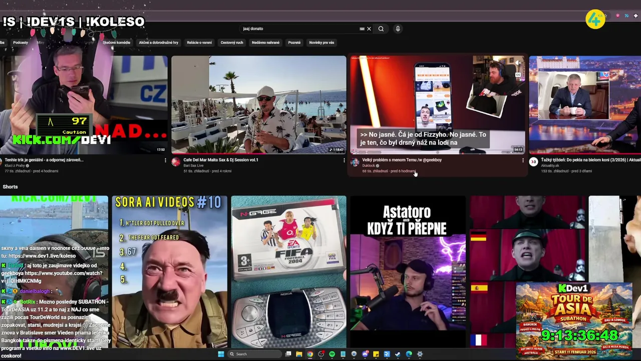641x361 pixels.
Task: Switch to Google Chrome in the taskbar
Action: click(x=310, y=354)
